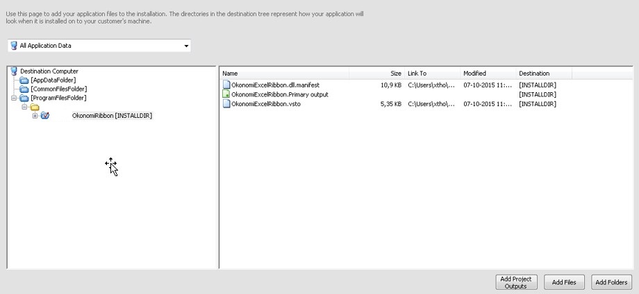639x294 pixels.
Task: Click Link To path of dll.manifest row
Action: click(431, 85)
